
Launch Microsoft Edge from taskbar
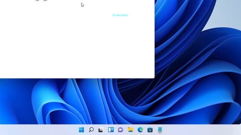(140, 130)
